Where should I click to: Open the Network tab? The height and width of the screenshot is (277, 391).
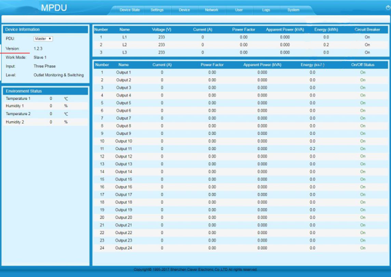point(212,10)
